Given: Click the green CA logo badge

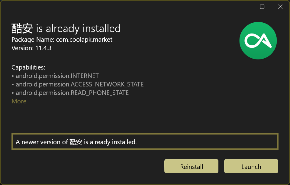Looking at the screenshot, I should pyautogui.click(x=258, y=41).
